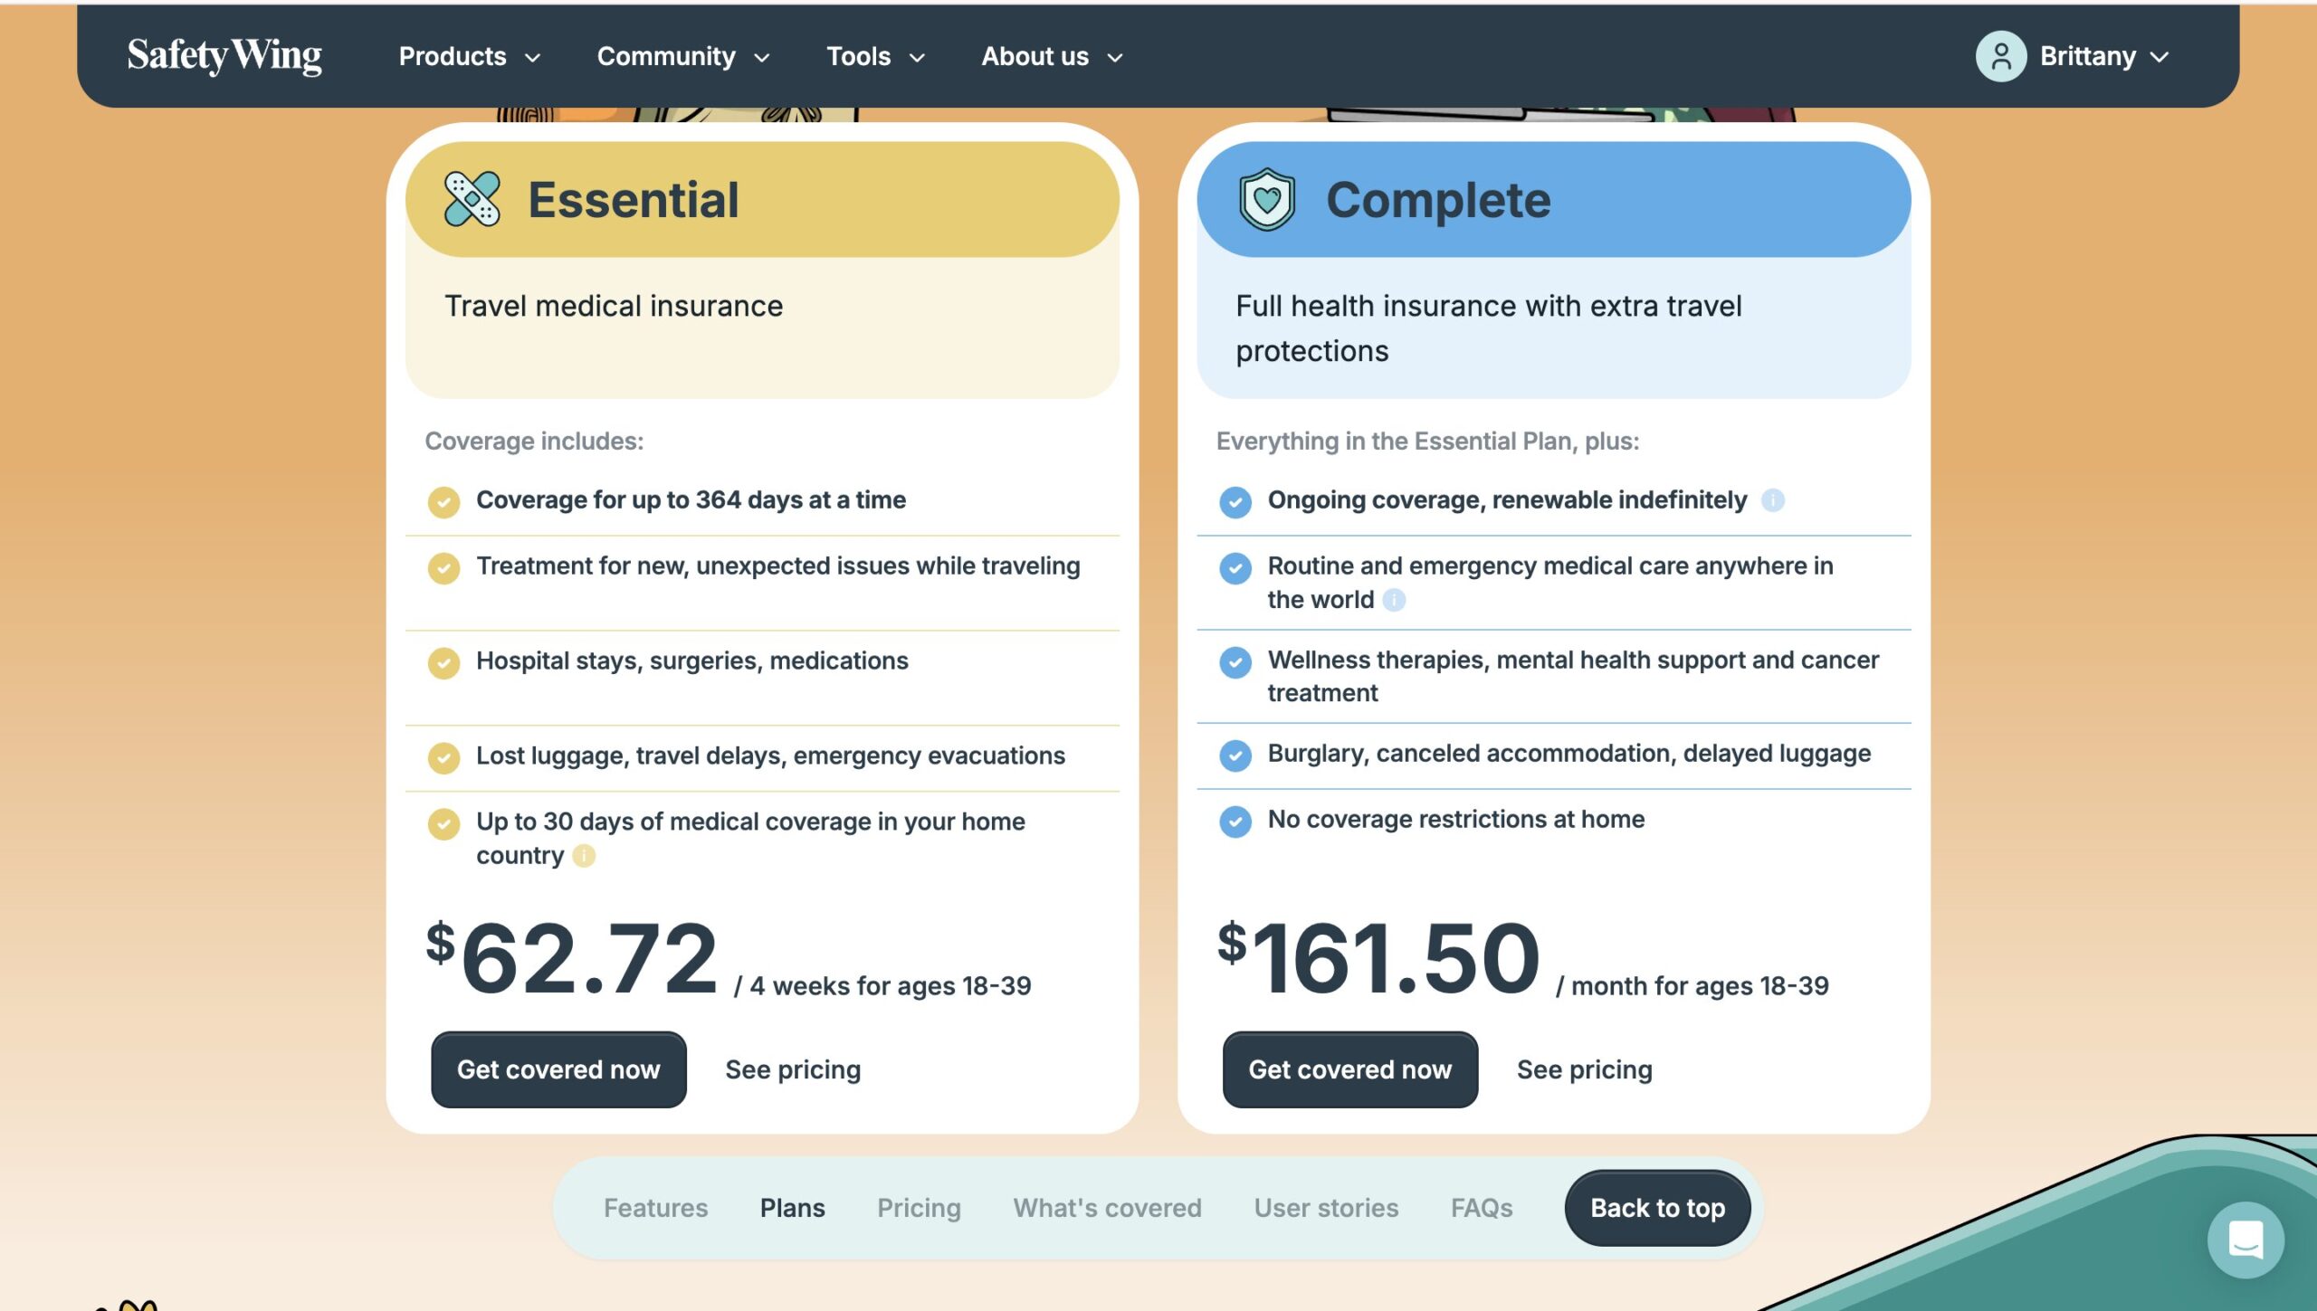The image size is (2317, 1311).
Task: Click Get covered now for Essential plan
Action: pyautogui.click(x=558, y=1069)
